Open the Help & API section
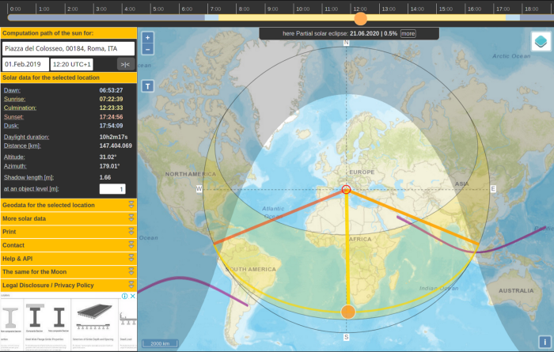Image resolution: width=554 pixels, height=352 pixels. coord(69,259)
